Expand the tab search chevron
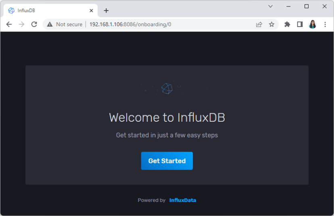 pos(270,6)
